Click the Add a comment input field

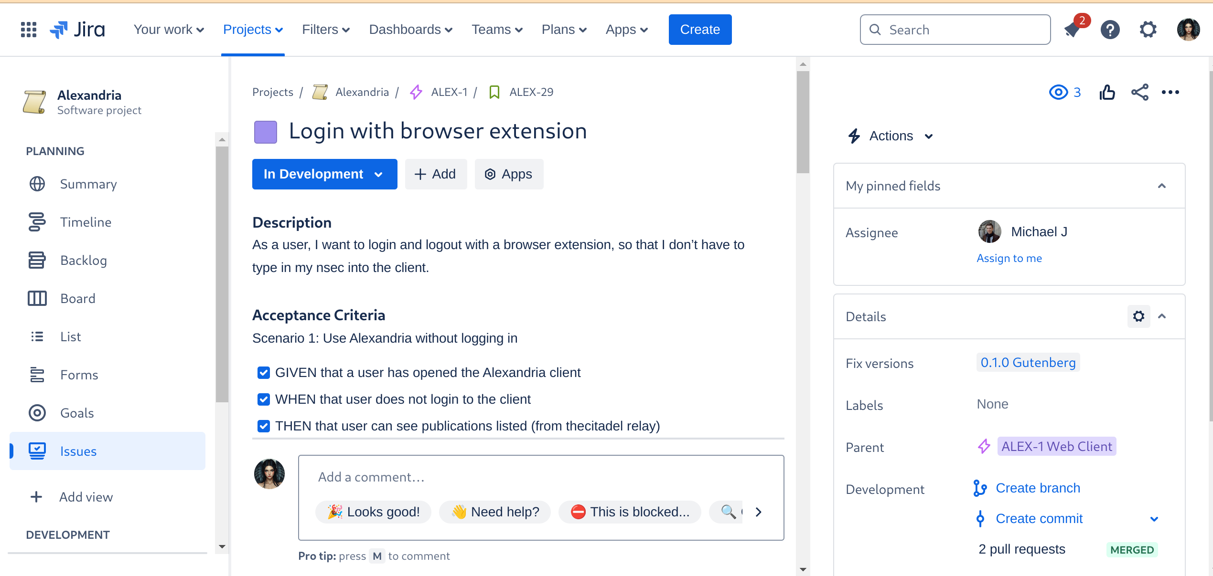tap(541, 477)
